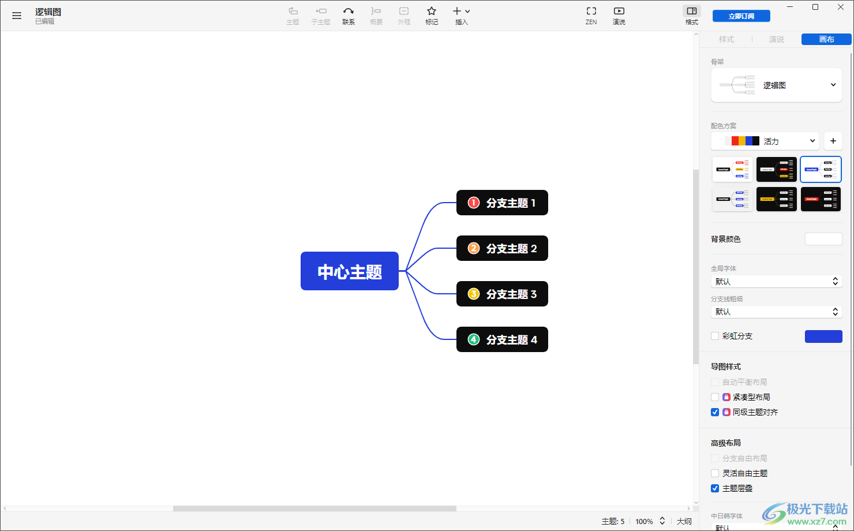Switch to the Canvas (画布) tab
Screen dimensions: 854x531
(826, 39)
